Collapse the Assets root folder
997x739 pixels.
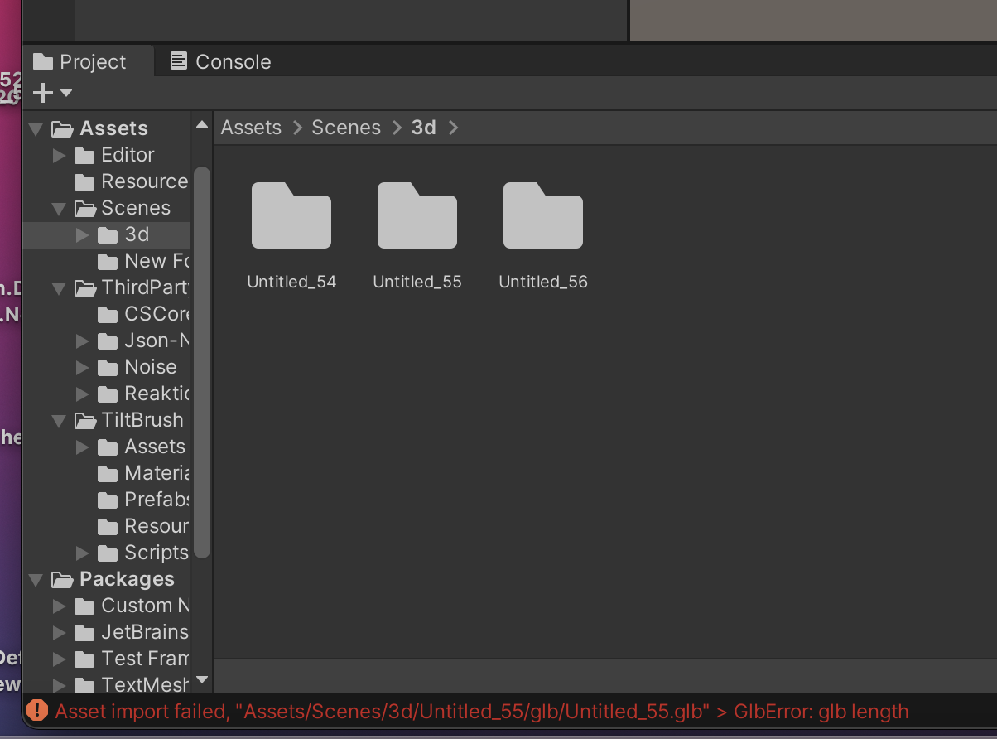pos(35,128)
